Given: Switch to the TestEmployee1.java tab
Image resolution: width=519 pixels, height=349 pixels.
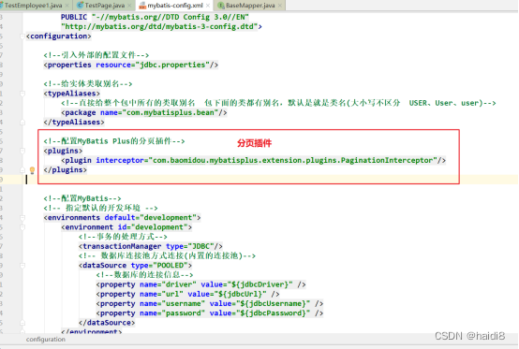Looking at the screenshot, I should (33, 6).
